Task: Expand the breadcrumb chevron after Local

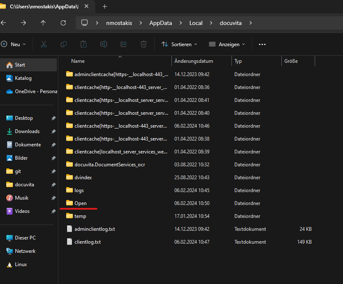Action: pos(211,23)
